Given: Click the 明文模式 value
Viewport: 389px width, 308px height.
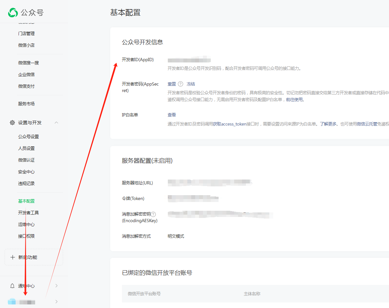Looking at the screenshot, I should 176,236.
